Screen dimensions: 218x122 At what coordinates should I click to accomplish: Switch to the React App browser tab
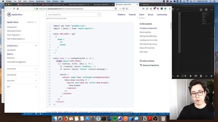pyautogui.click(x=151, y=4)
